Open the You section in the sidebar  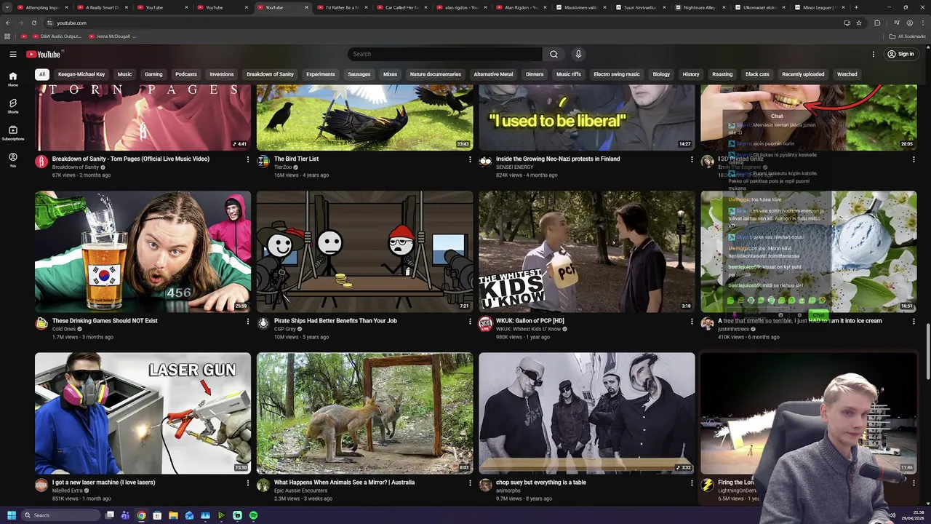tap(13, 160)
